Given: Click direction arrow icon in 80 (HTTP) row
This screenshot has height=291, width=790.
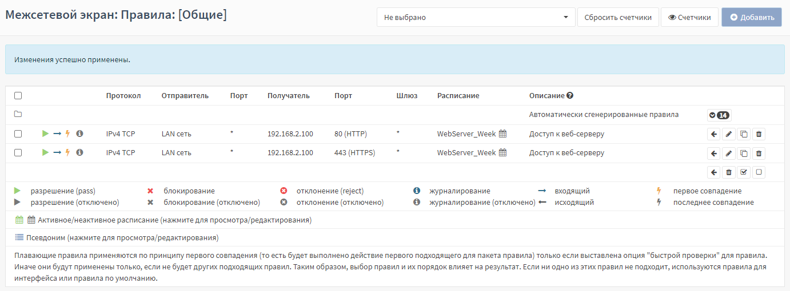Looking at the screenshot, I should click(x=57, y=134).
